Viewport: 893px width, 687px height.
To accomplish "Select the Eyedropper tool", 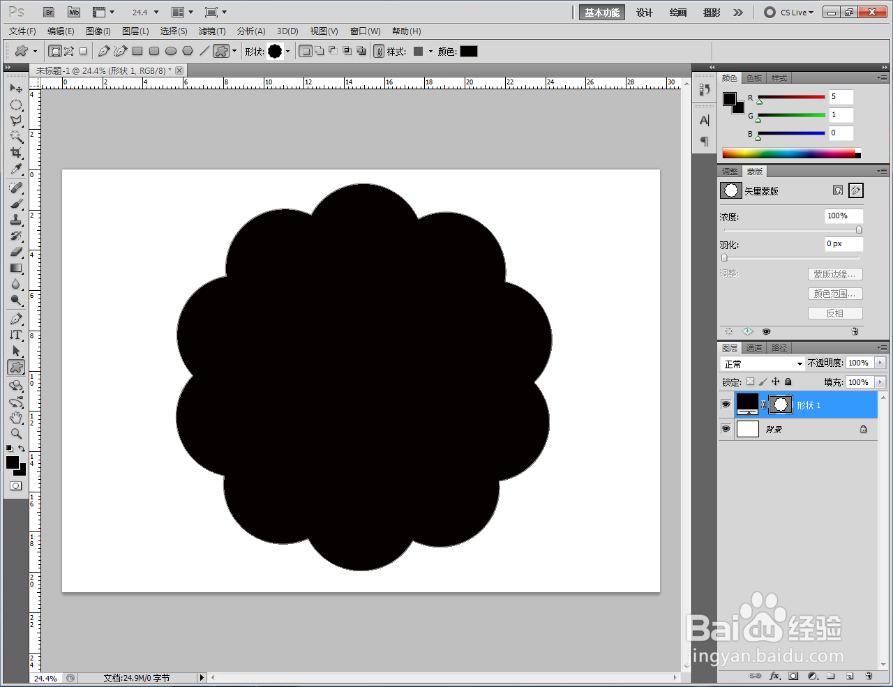I will click(16, 169).
